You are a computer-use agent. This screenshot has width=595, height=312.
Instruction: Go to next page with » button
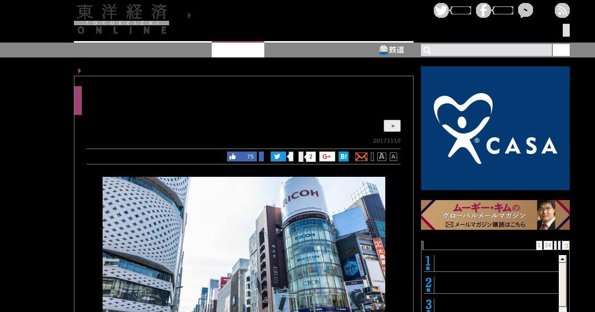pos(392,126)
